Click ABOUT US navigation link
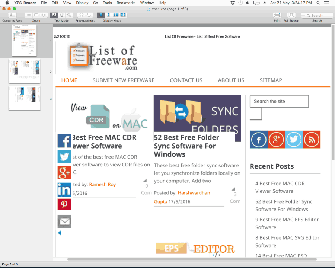Image resolution: width=335 pixels, height=268 pixels. (x=231, y=80)
